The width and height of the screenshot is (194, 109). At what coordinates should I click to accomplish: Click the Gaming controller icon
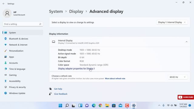(5, 75)
